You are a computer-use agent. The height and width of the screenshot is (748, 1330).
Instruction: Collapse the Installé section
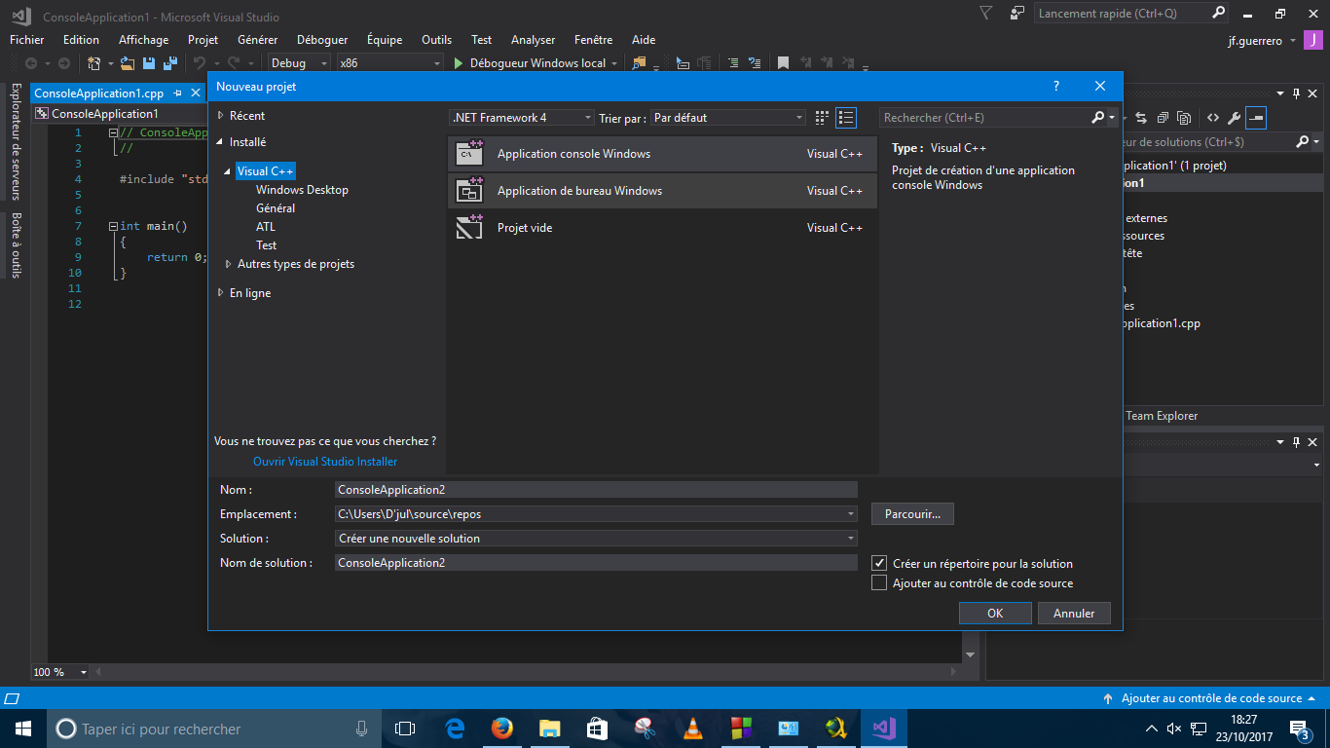221,142
